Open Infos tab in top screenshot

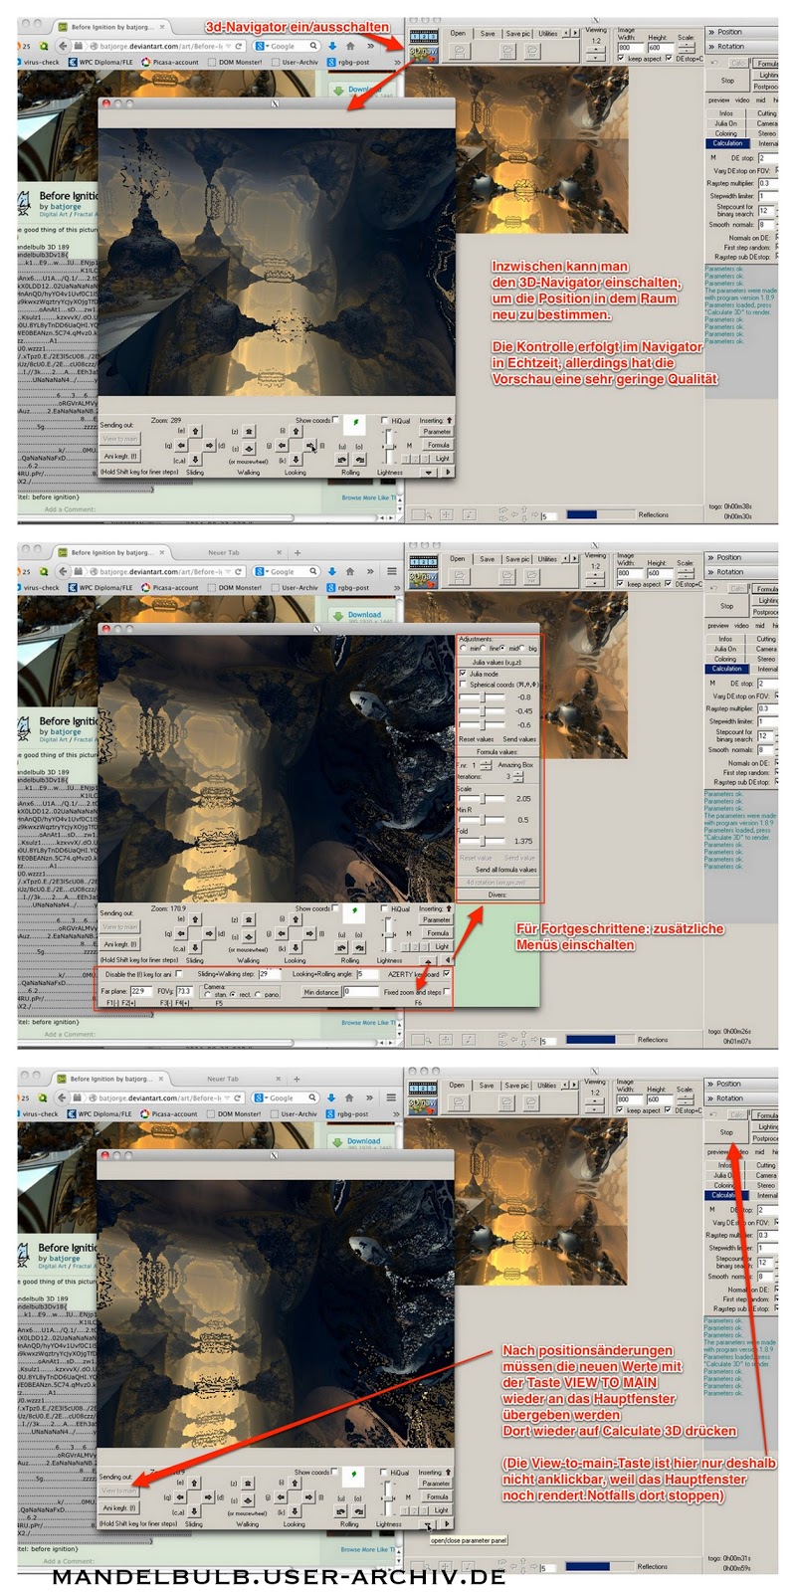tap(725, 113)
